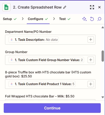Click the scrollbar down arrow
Screen dimensions: 105x115
click(103, 97)
